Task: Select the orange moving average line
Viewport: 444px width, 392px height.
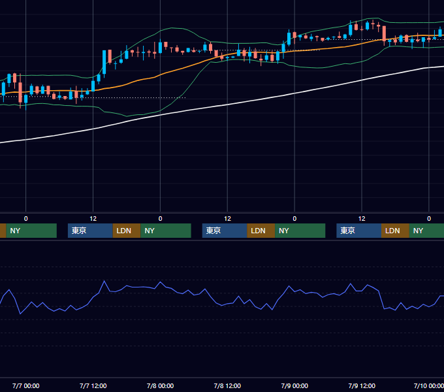Action: [x=182, y=68]
